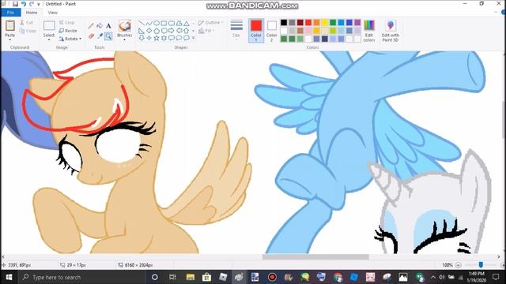Switch to the View tab
This screenshot has width=506, height=284.
[53, 13]
